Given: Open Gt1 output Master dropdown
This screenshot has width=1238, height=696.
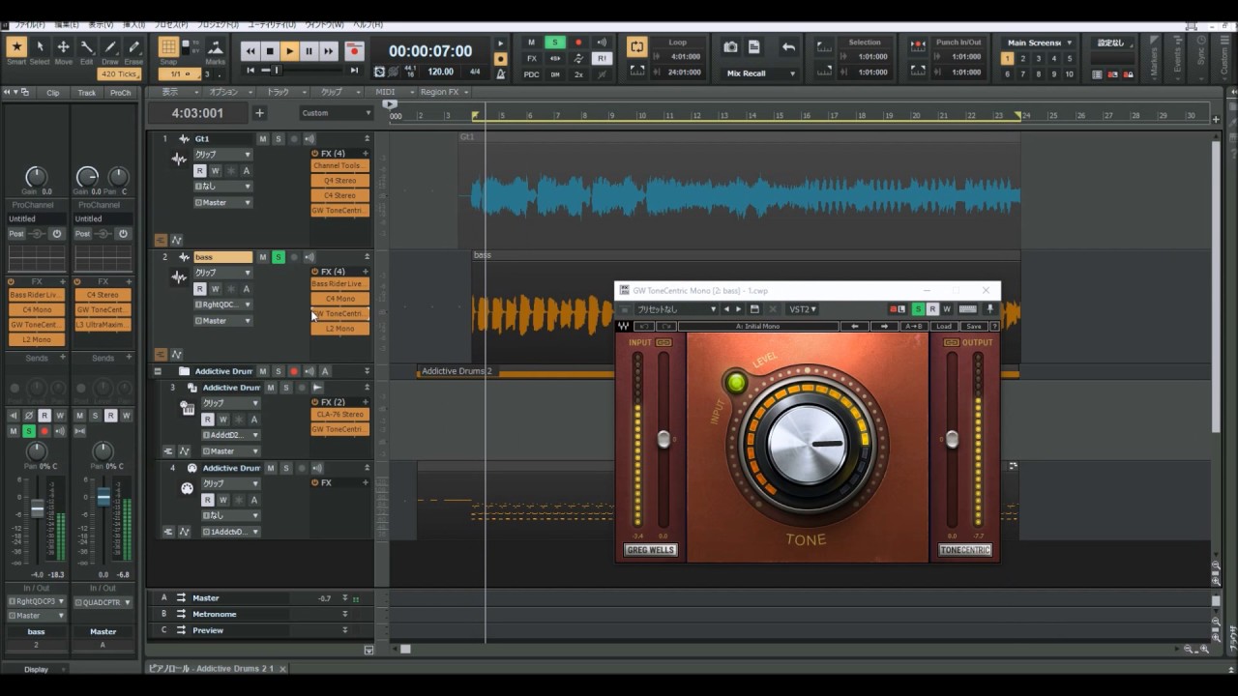Looking at the screenshot, I should [222, 203].
